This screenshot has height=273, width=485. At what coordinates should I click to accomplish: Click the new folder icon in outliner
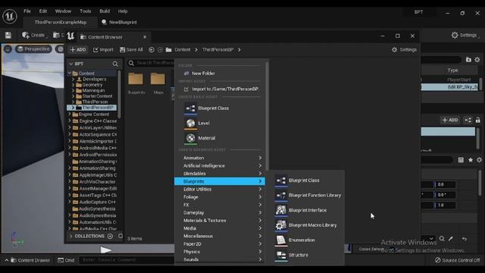pyautogui.click(x=468, y=59)
